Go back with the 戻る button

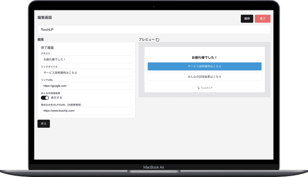point(44,124)
